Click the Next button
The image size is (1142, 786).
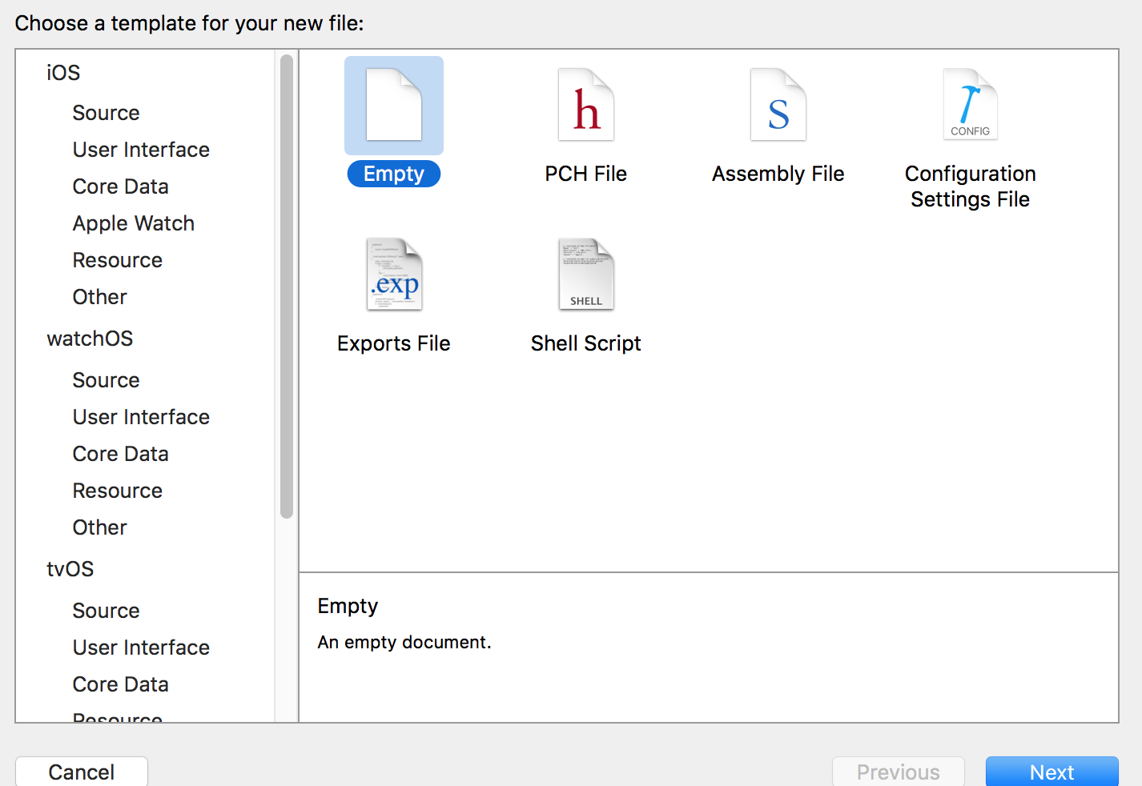point(1052,772)
